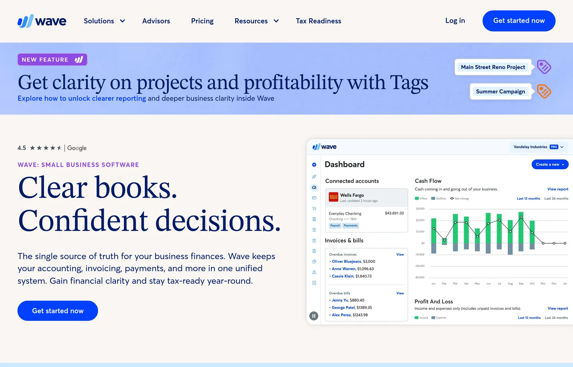Click the green Income legend swatch
This screenshot has width=573, height=367.
[x=417, y=318]
